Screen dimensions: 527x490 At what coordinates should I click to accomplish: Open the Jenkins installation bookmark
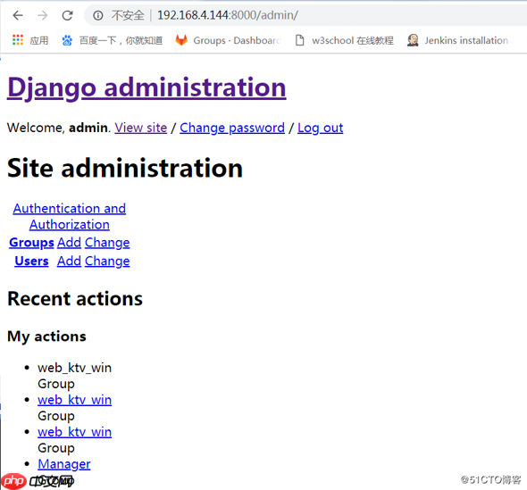[x=459, y=41]
